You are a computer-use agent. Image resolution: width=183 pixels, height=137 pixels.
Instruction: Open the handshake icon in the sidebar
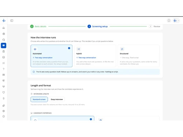[4, 87]
